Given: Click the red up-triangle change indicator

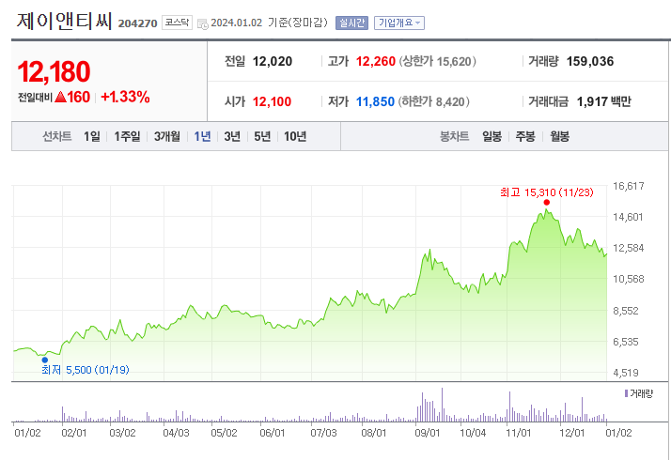Looking at the screenshot, I should (60, 97).
